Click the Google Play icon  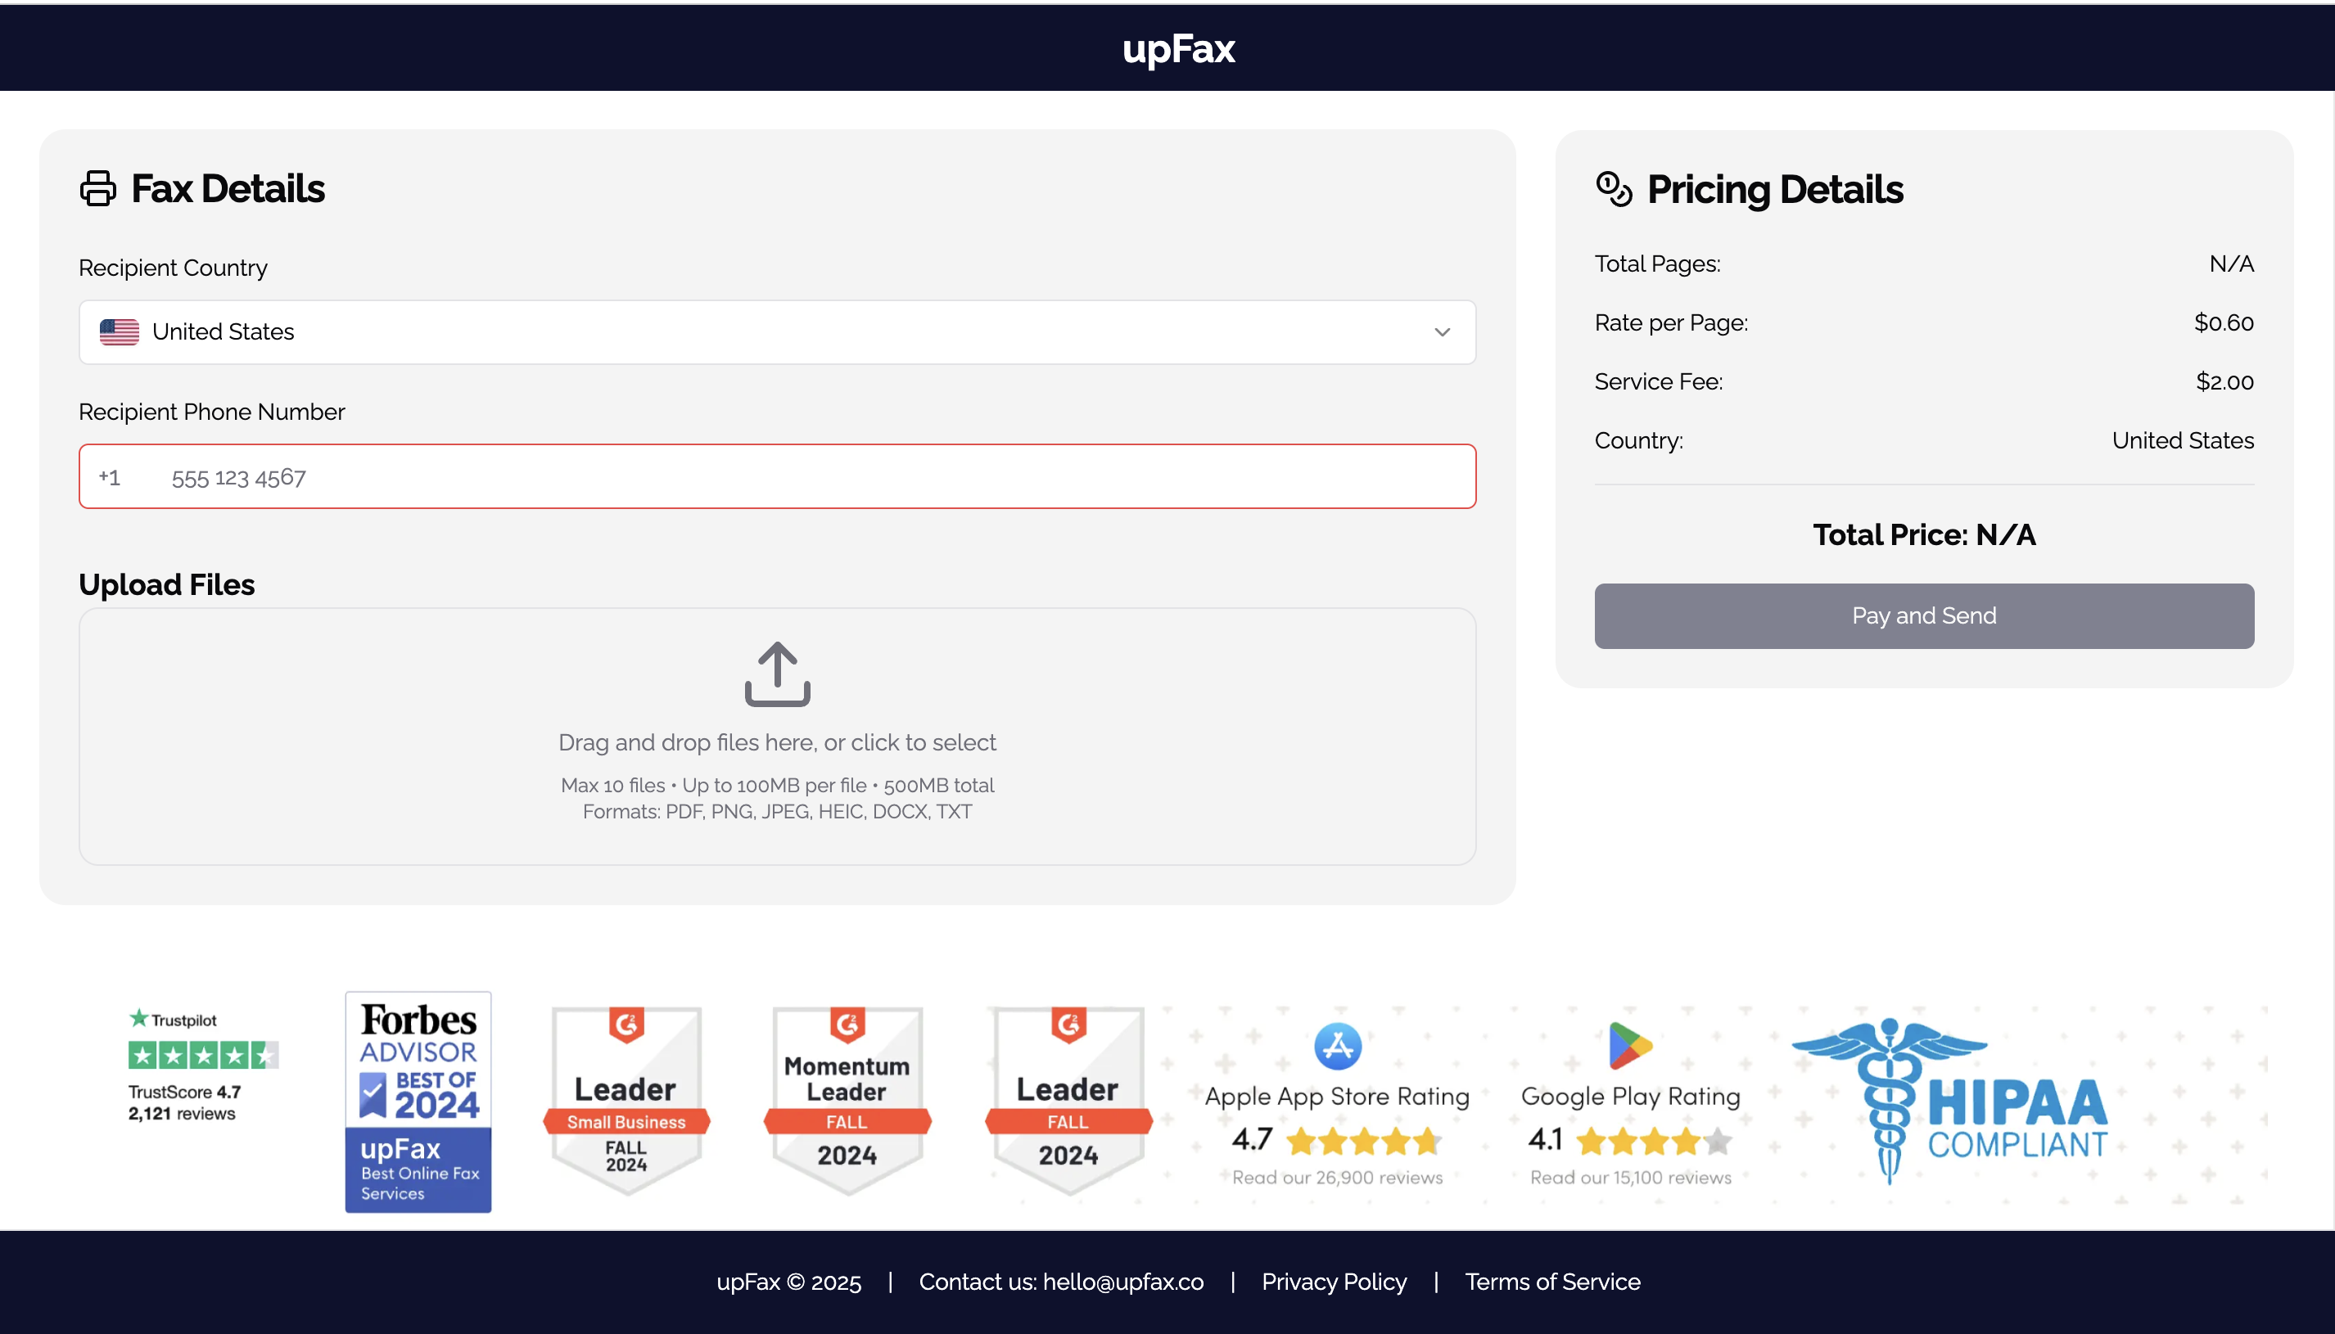[x=1629, y=1046]
